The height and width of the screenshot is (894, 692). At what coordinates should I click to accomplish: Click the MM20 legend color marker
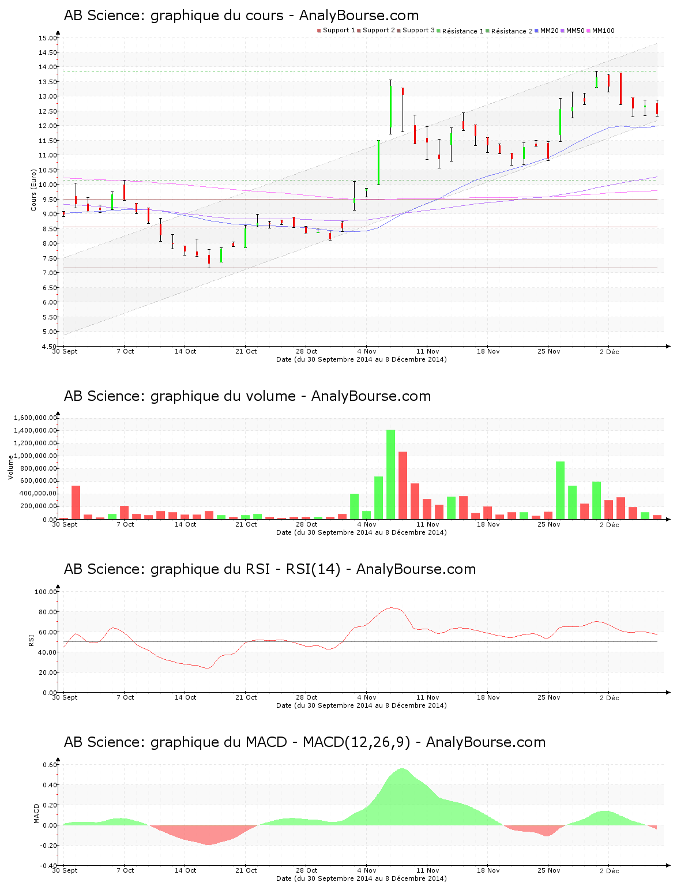[537, 31]
